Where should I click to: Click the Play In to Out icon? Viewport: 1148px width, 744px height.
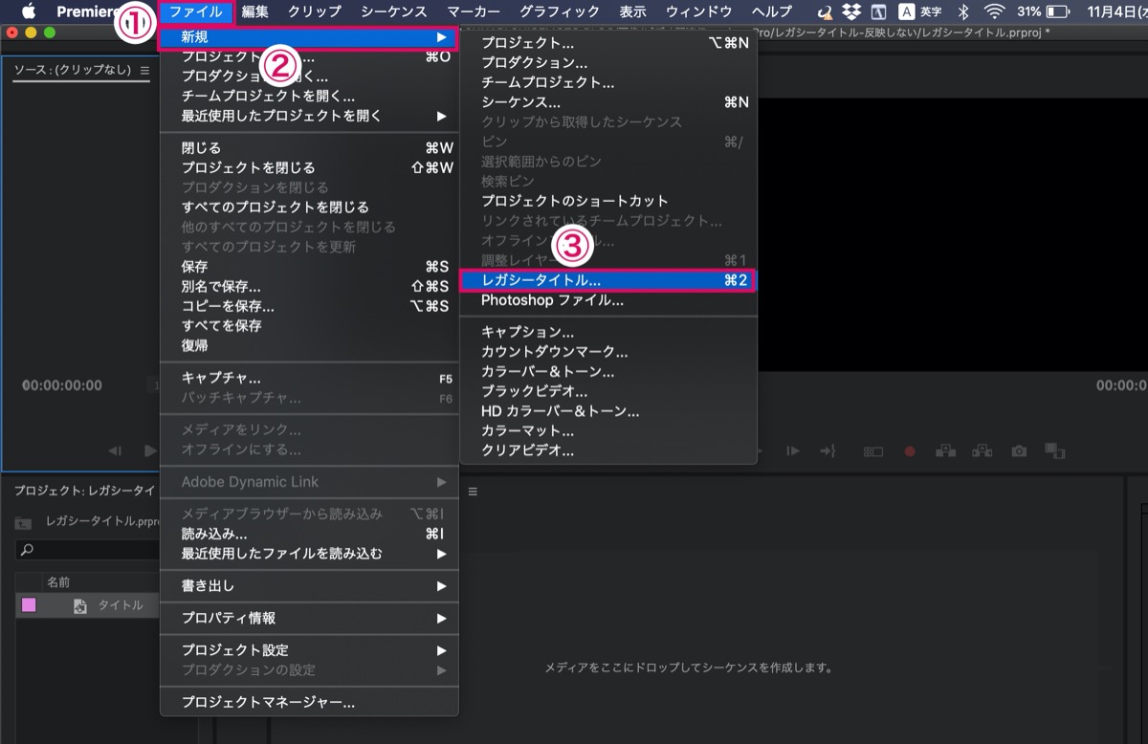point(792,450)
